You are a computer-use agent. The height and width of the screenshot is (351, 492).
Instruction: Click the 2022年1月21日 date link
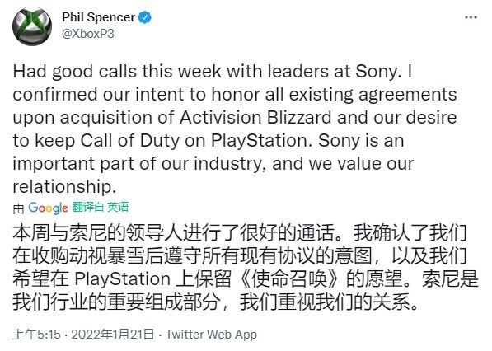tap(113, 335)
